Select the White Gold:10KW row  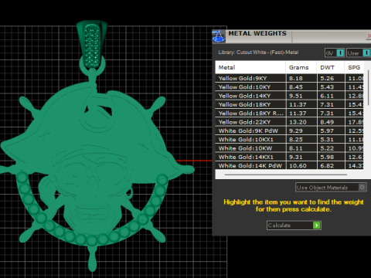point(289,148)
